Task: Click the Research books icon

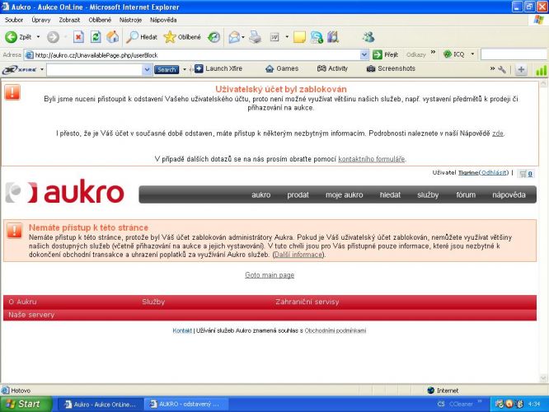Action: click(x=333, y=37)
